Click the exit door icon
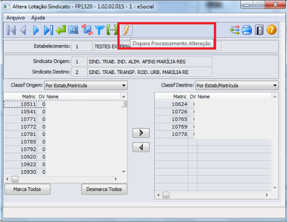The width and height of the screenshot is (287, 222). pyautogui.click(x=259, y=30)
